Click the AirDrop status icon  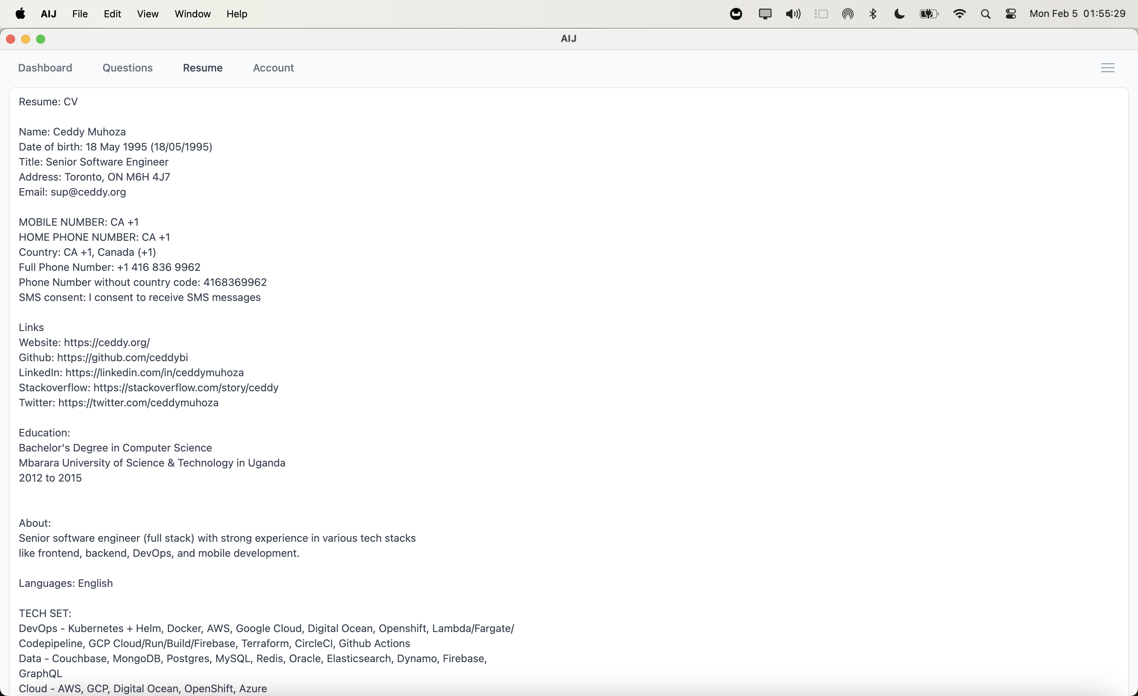coord(847,14)
